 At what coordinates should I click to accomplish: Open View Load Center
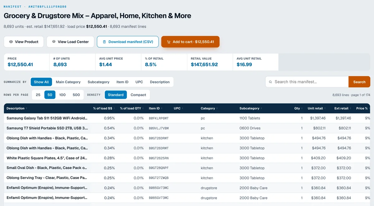coord(70,42)
